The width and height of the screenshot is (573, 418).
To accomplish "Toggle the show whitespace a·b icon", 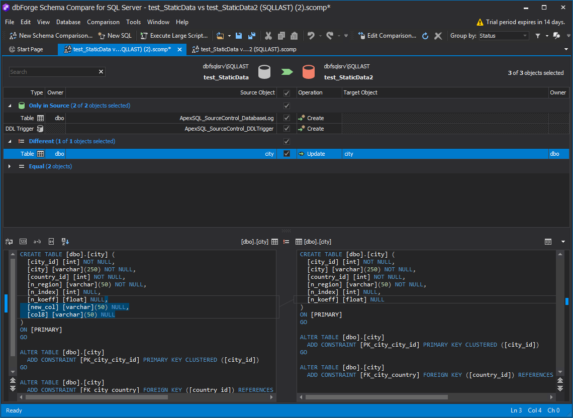I will click(x=37, y=242).
